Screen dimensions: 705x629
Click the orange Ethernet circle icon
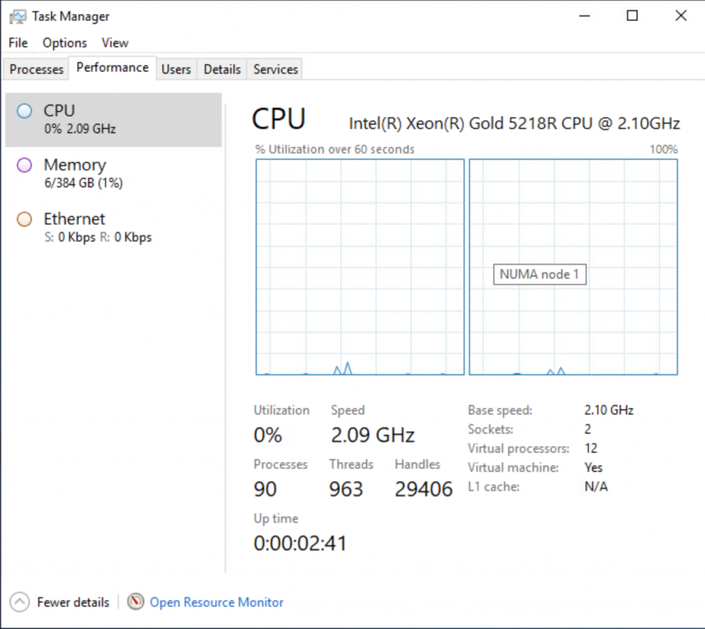point(25,219)
